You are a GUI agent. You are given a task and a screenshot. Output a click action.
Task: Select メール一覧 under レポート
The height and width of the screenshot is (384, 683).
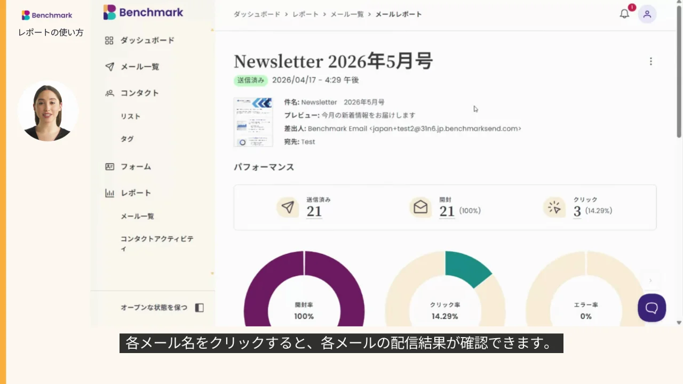pyautogui.click(x=137, y=216)
